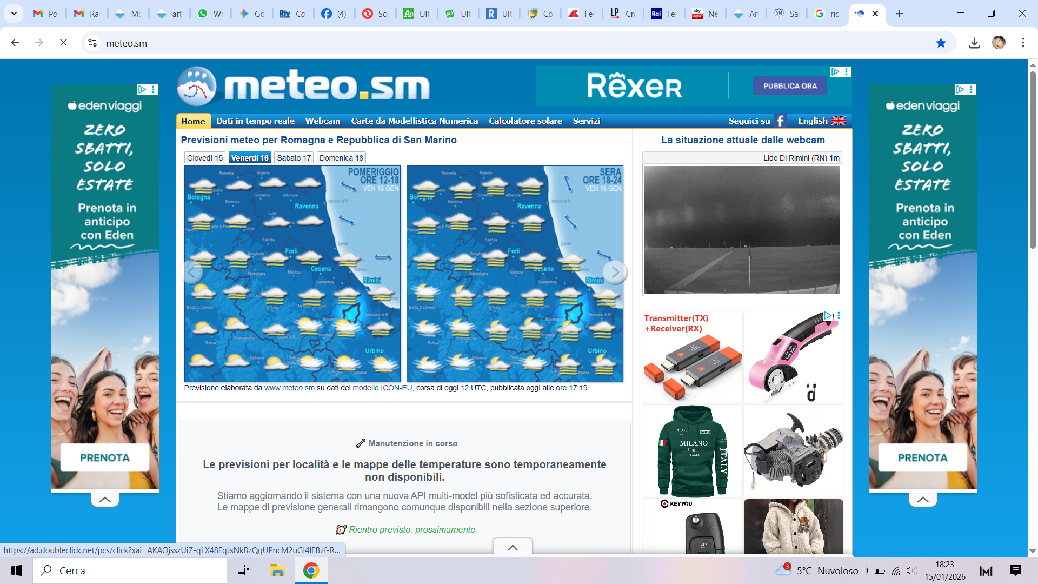Click the British flag English icon
Image resolution: width=1038 pixels, height=584 pixels.
(838, 121)
